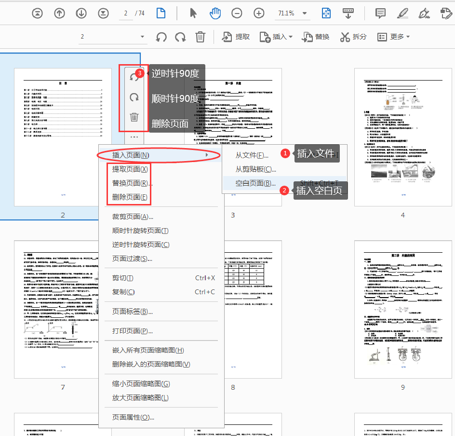
Task: Select 顺时针旋转页面 menu entry
Action: pyautogui.click(x=161, y=231)
